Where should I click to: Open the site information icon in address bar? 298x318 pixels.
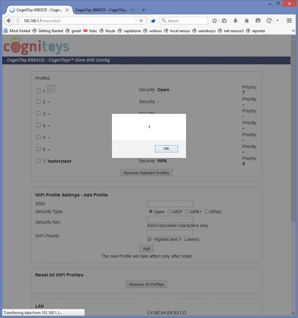tap(18, 21)
